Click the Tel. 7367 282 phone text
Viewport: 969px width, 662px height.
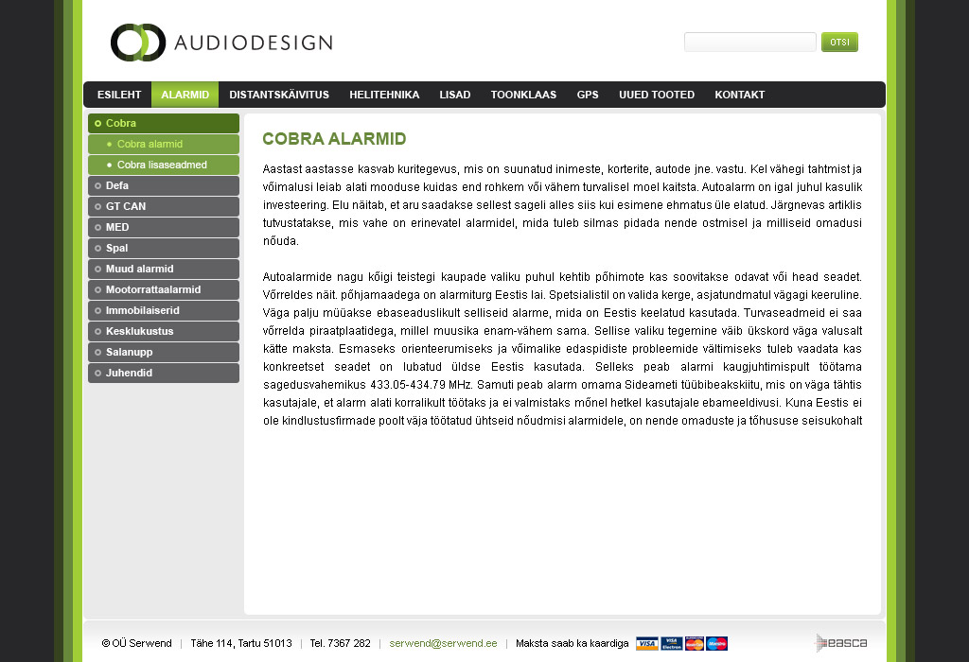(341, 643)
